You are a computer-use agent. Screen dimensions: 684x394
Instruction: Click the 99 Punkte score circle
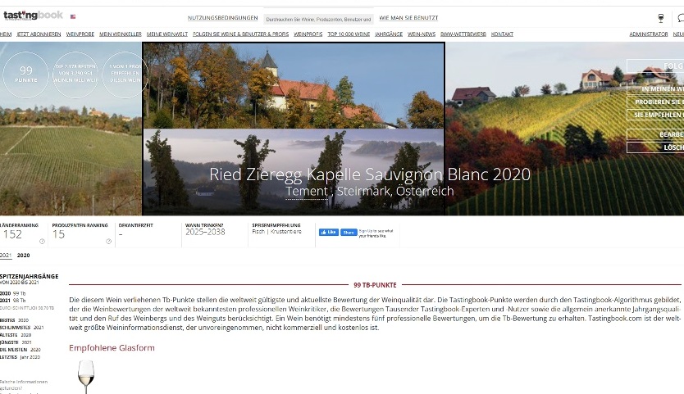[x=25, y=75]
